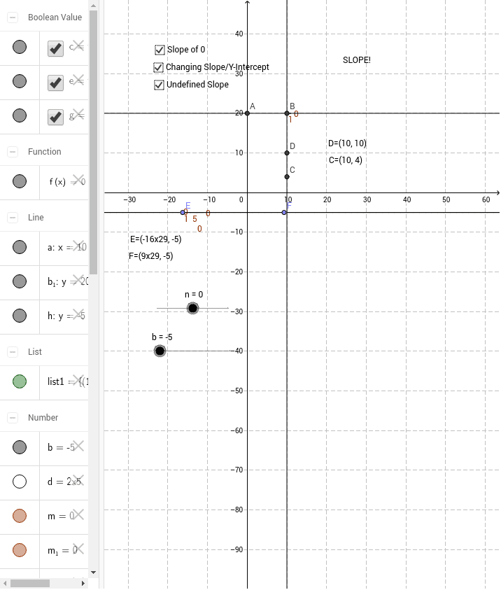This screenshot has height=590, width=501.
Task: Uncheck the checkbox in the boolean g row
Action: [56, 117]
